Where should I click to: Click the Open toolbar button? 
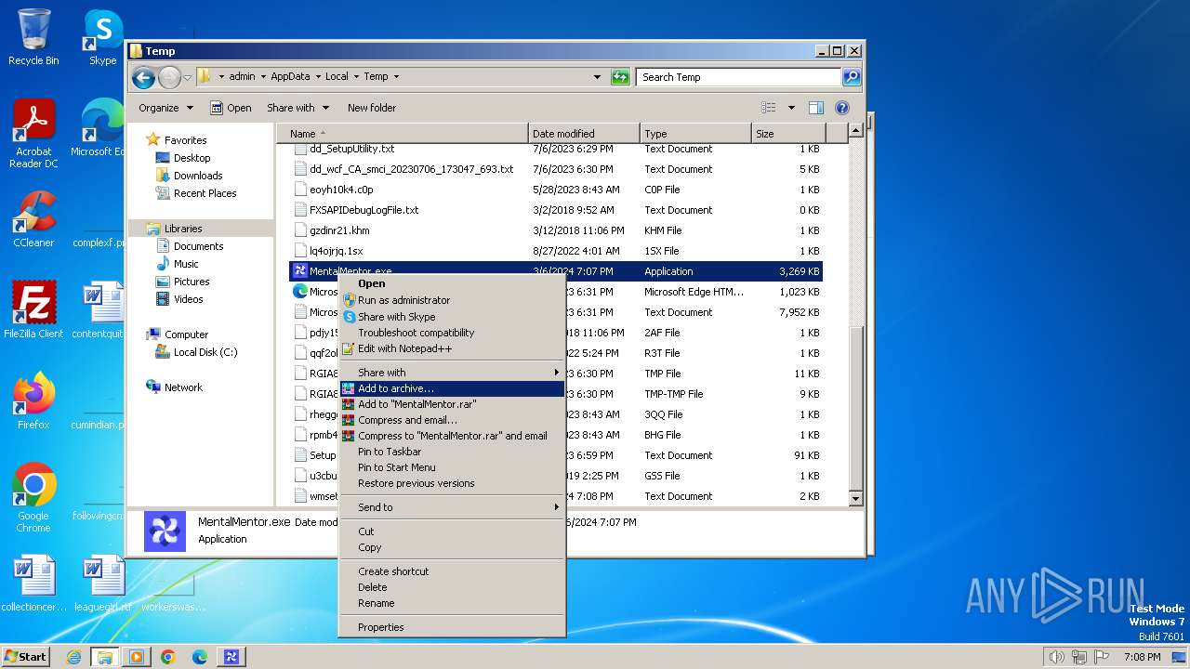coord(231,108)
